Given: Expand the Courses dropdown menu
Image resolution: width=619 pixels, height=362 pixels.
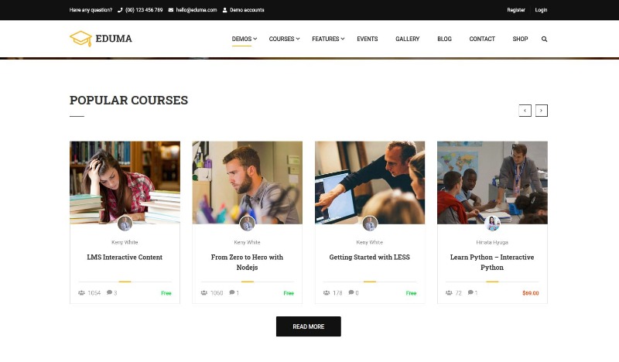Looking at the screenshot, I should click(284, 39).
